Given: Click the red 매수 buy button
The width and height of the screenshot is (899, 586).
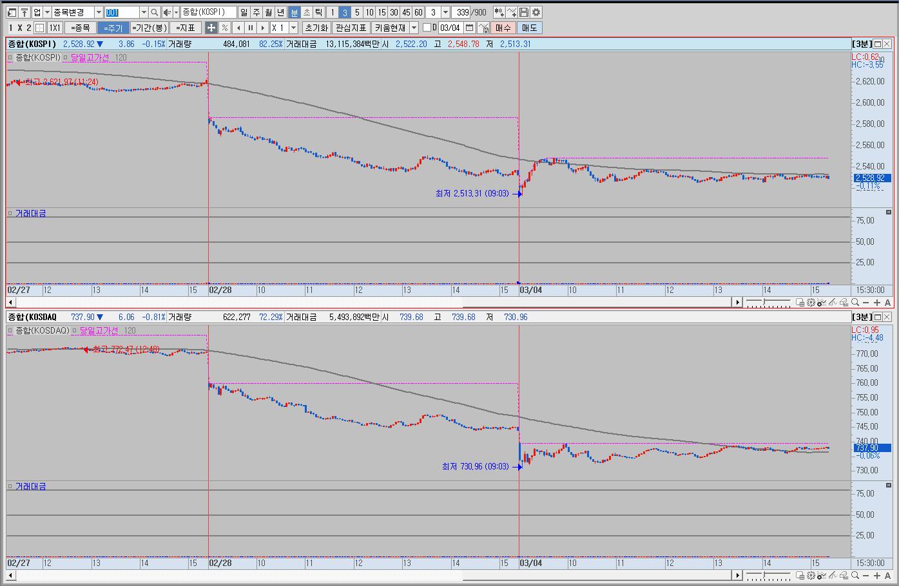Looking at the screenshot, I should pos(503,28).
